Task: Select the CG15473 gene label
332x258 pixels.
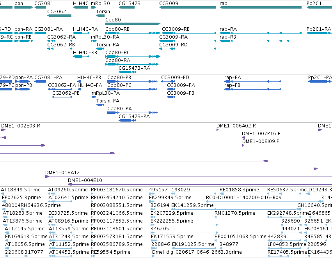Action: pos(130,4)
